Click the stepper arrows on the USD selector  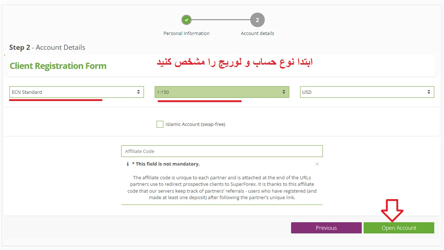click(430, 92)
